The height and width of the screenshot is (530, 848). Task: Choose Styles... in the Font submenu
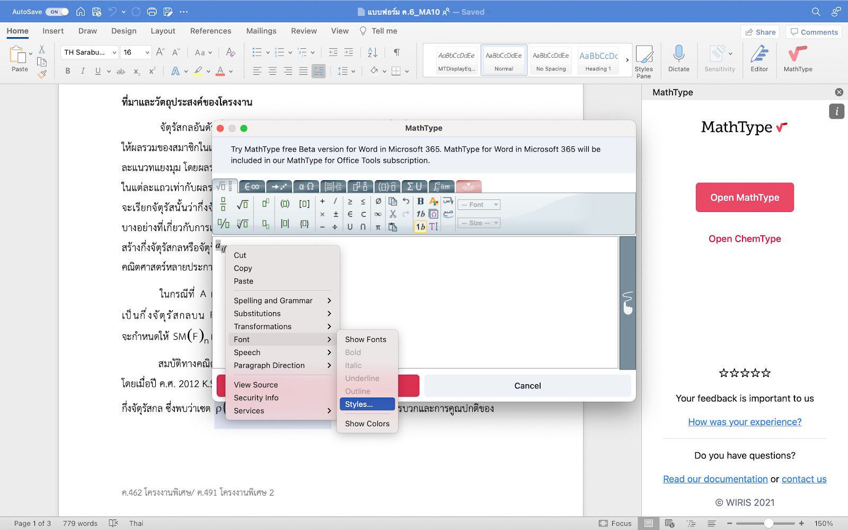(367, 404)
